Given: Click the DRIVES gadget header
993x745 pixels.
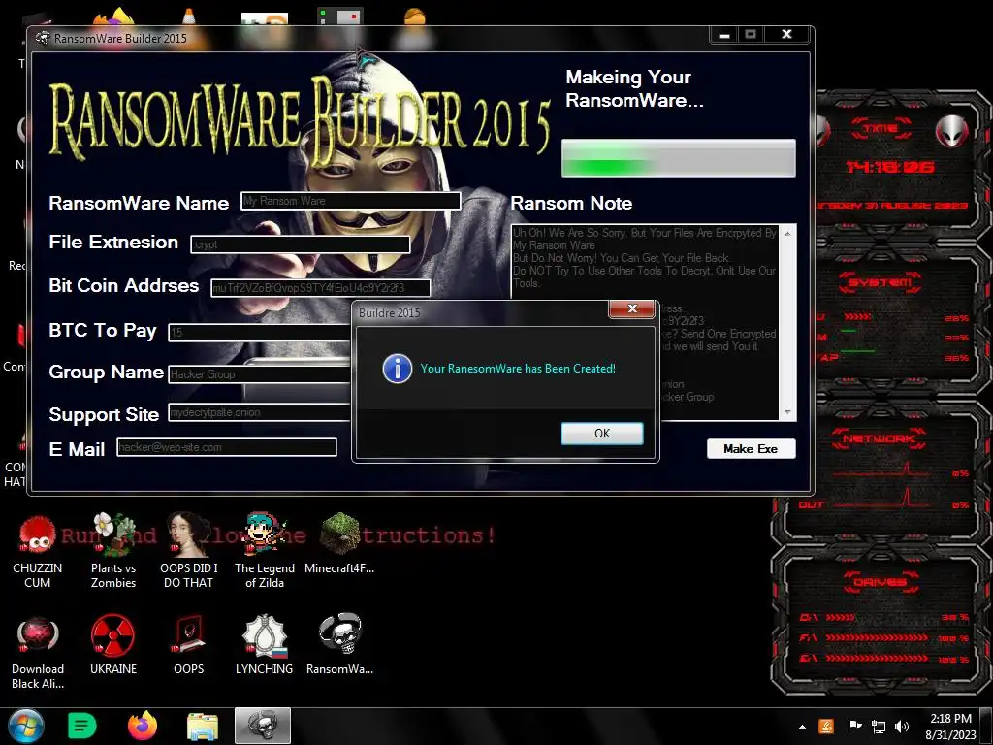Looking at the screenshot, I should point(881,582).
